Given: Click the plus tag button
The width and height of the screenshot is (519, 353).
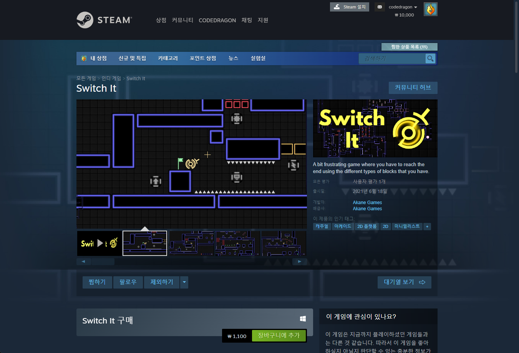Looking at the screenshot, I should click(427, 226).
